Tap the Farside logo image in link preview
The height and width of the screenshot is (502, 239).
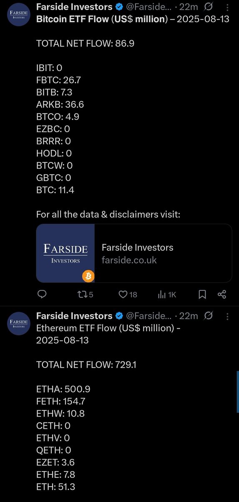(65, 253)
